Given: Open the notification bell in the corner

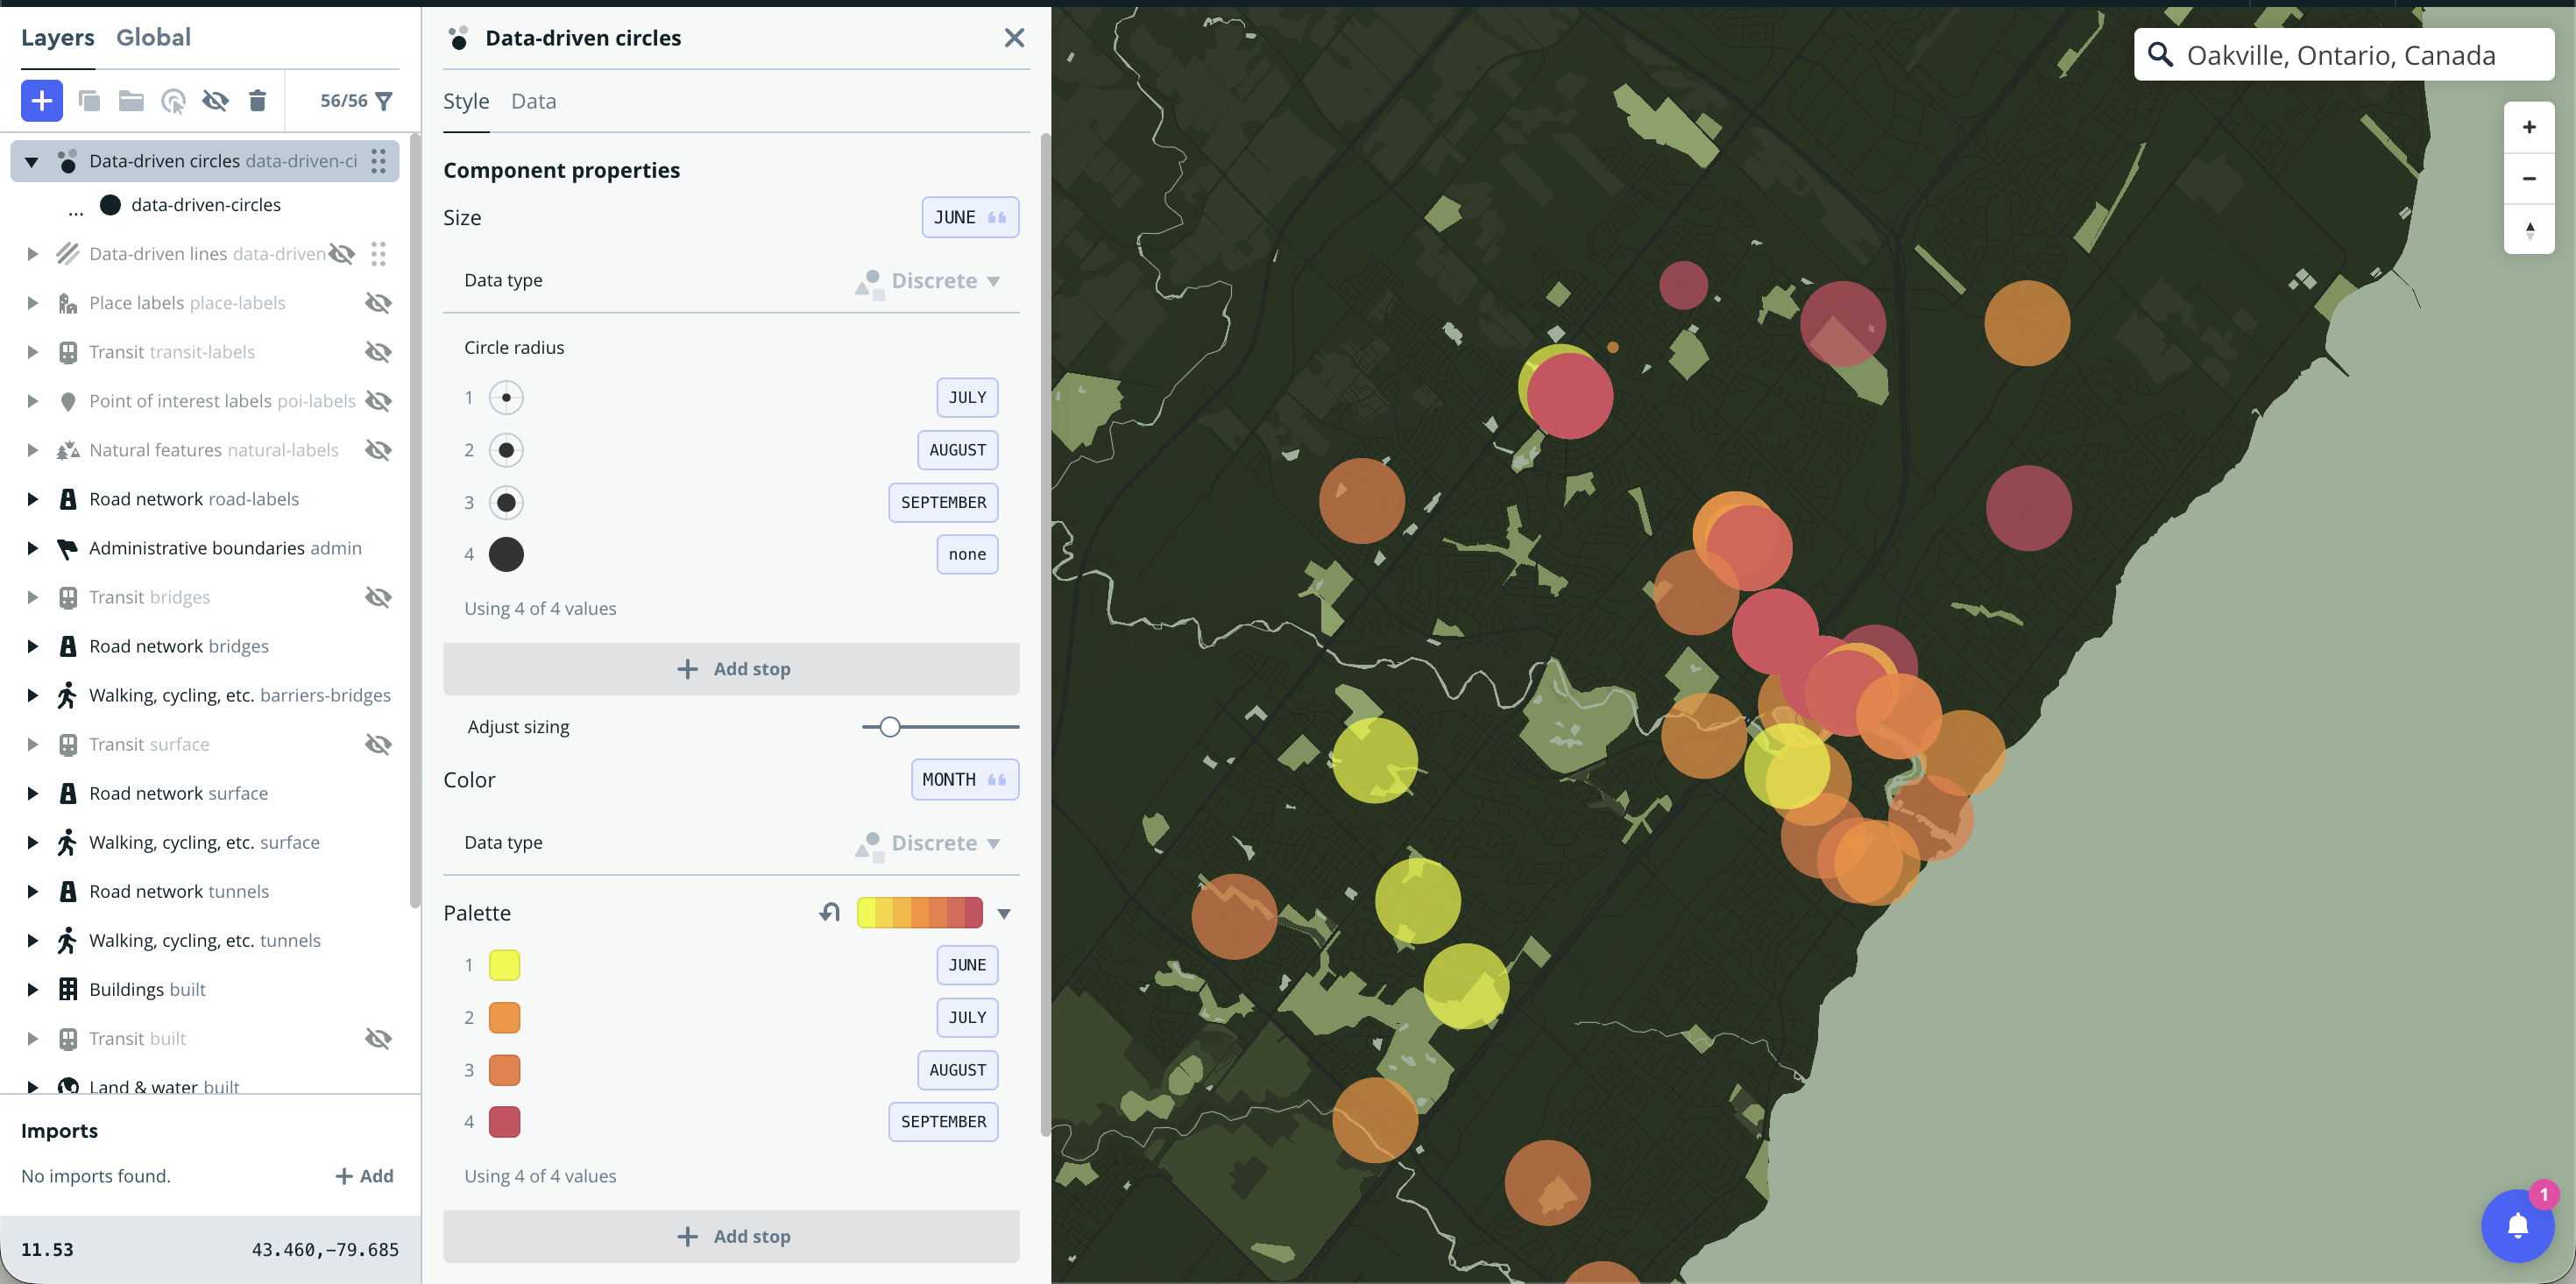Looking at the screenshot, I should 2518,1225.
